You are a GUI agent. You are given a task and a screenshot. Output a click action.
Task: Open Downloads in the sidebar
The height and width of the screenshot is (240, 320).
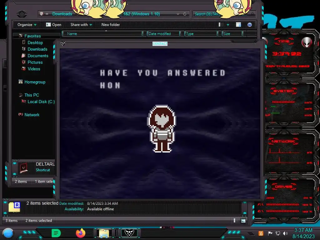point(37,49)
